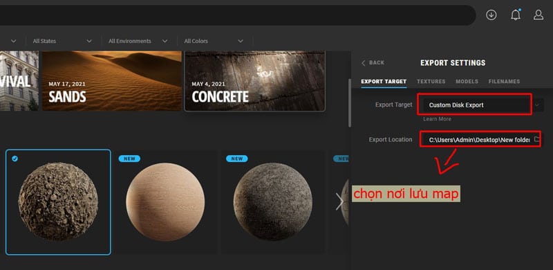Click the NEW badge on the wood sphere
Viewport: 553px width, 270px height.
(129, 159)
